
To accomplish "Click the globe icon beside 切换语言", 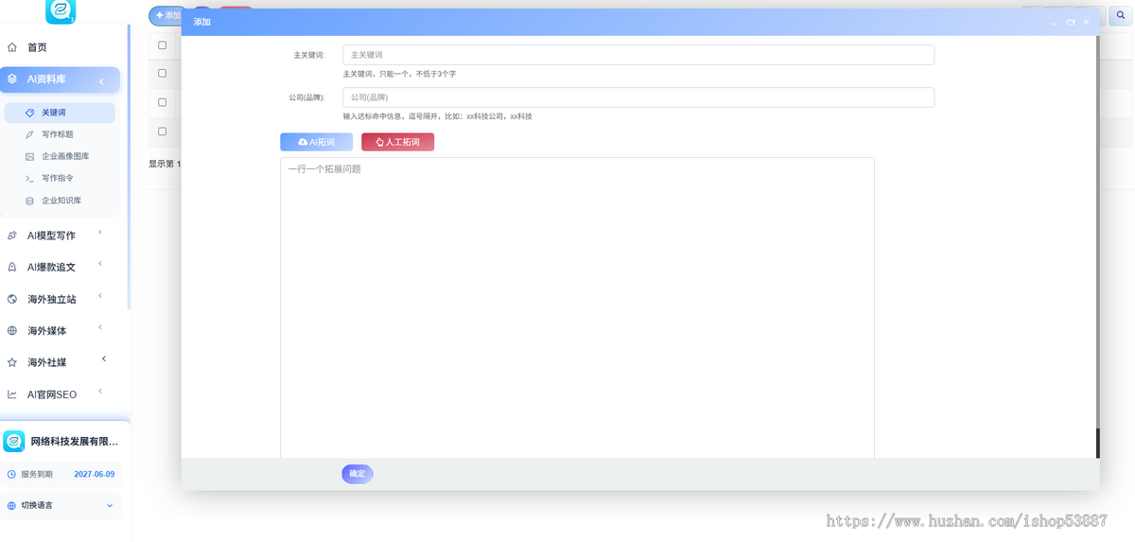I will click(11, 505).
